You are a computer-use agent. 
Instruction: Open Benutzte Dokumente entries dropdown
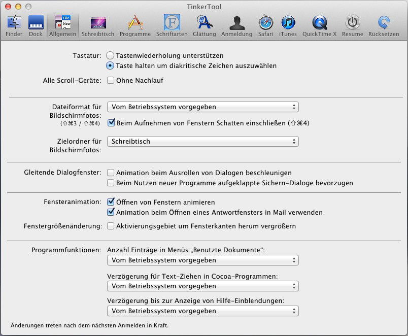click(203, 260)
